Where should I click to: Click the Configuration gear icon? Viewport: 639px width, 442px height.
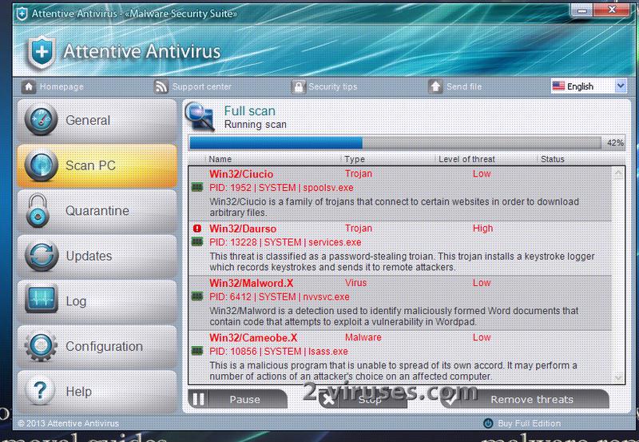coord(41,346)
